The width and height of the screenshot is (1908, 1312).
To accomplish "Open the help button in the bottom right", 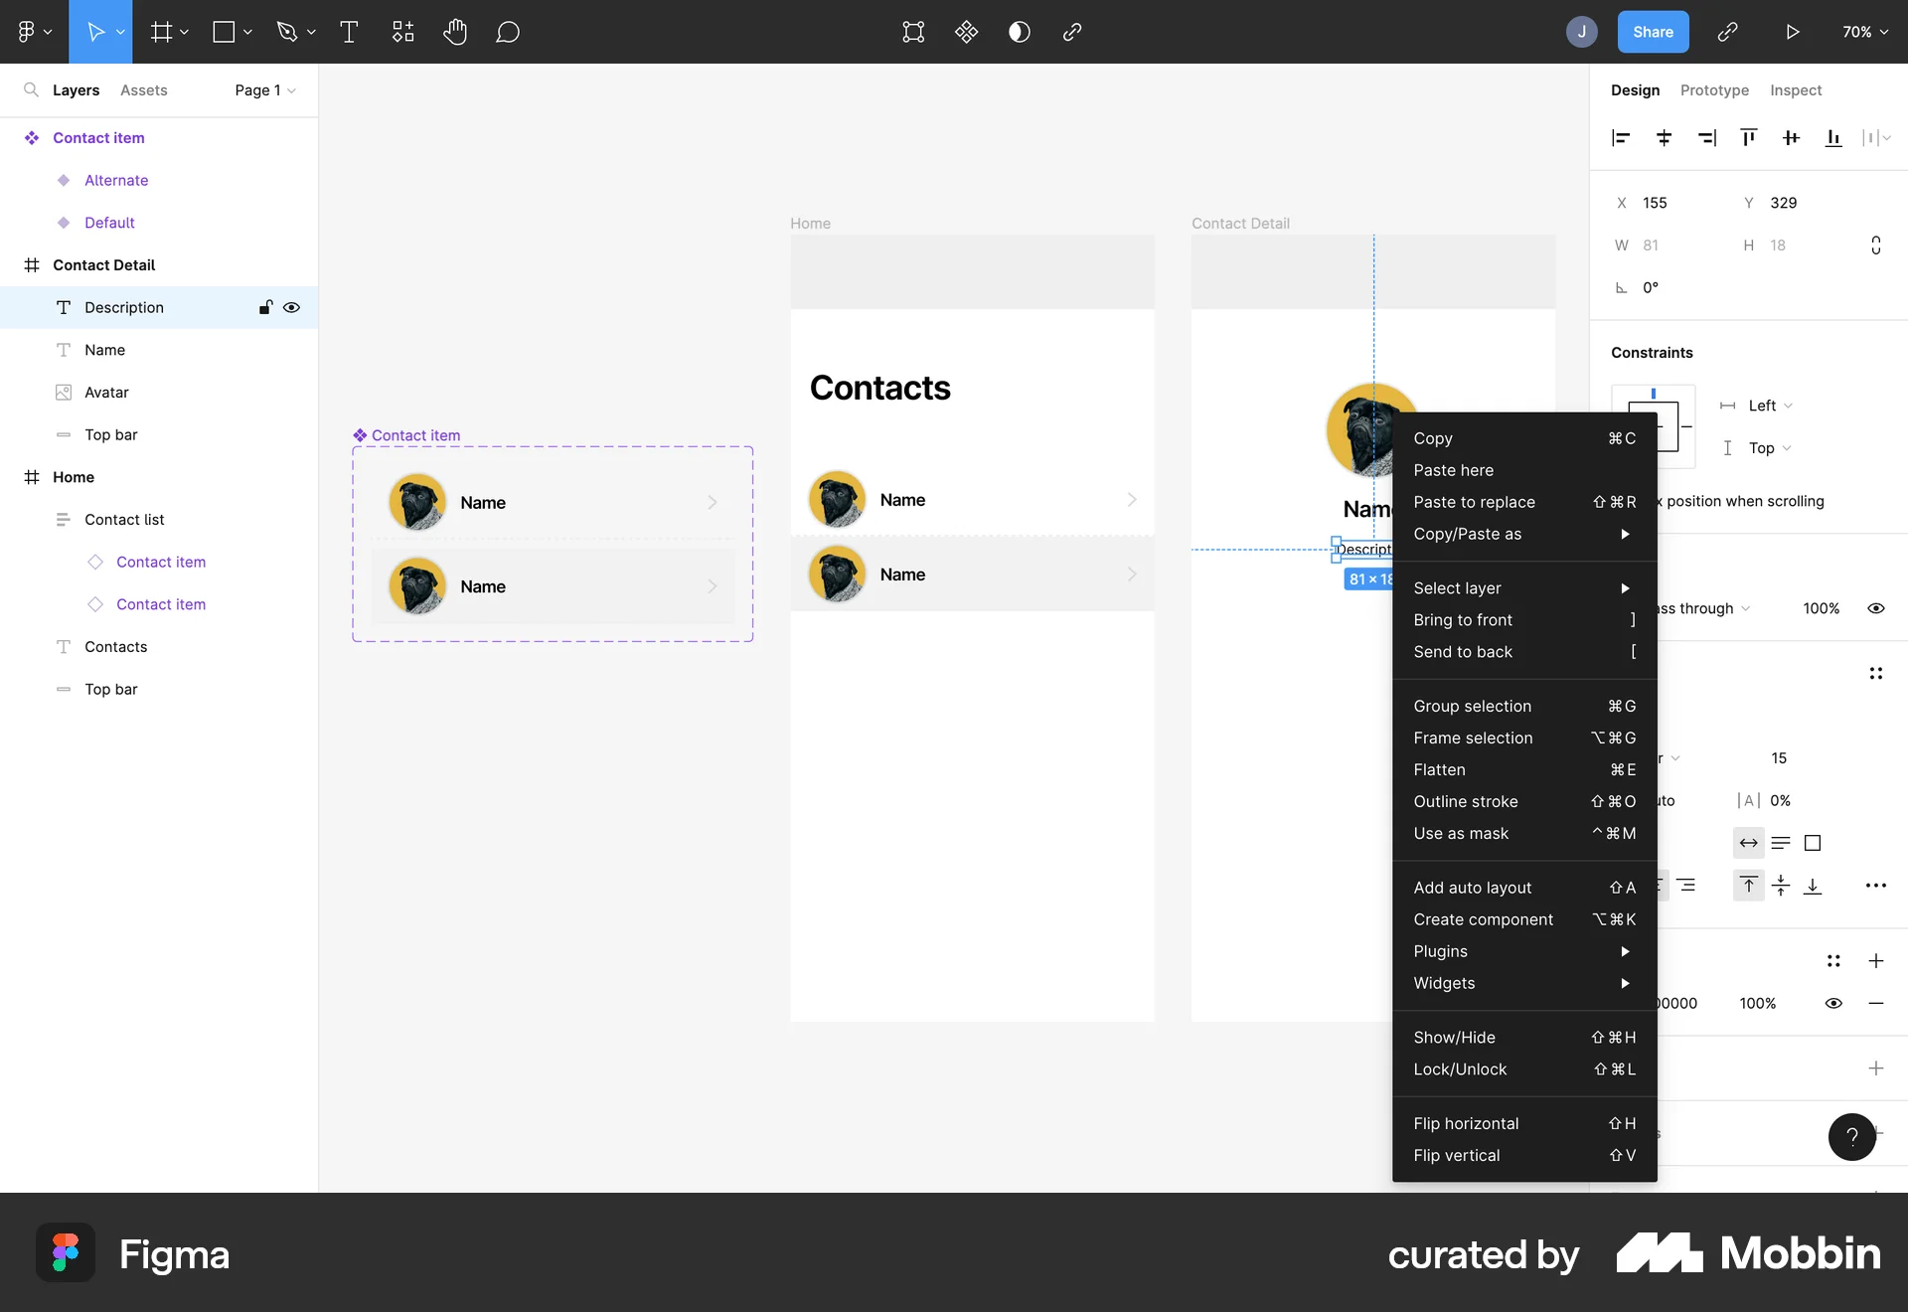I will pos(1850,1136).
